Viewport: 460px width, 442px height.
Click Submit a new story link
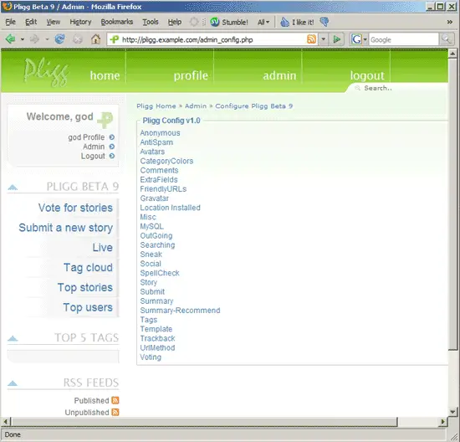click(66, 228)
